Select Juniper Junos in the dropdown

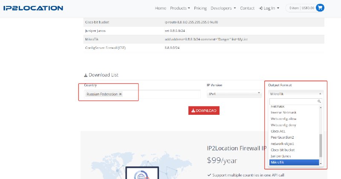280,156
